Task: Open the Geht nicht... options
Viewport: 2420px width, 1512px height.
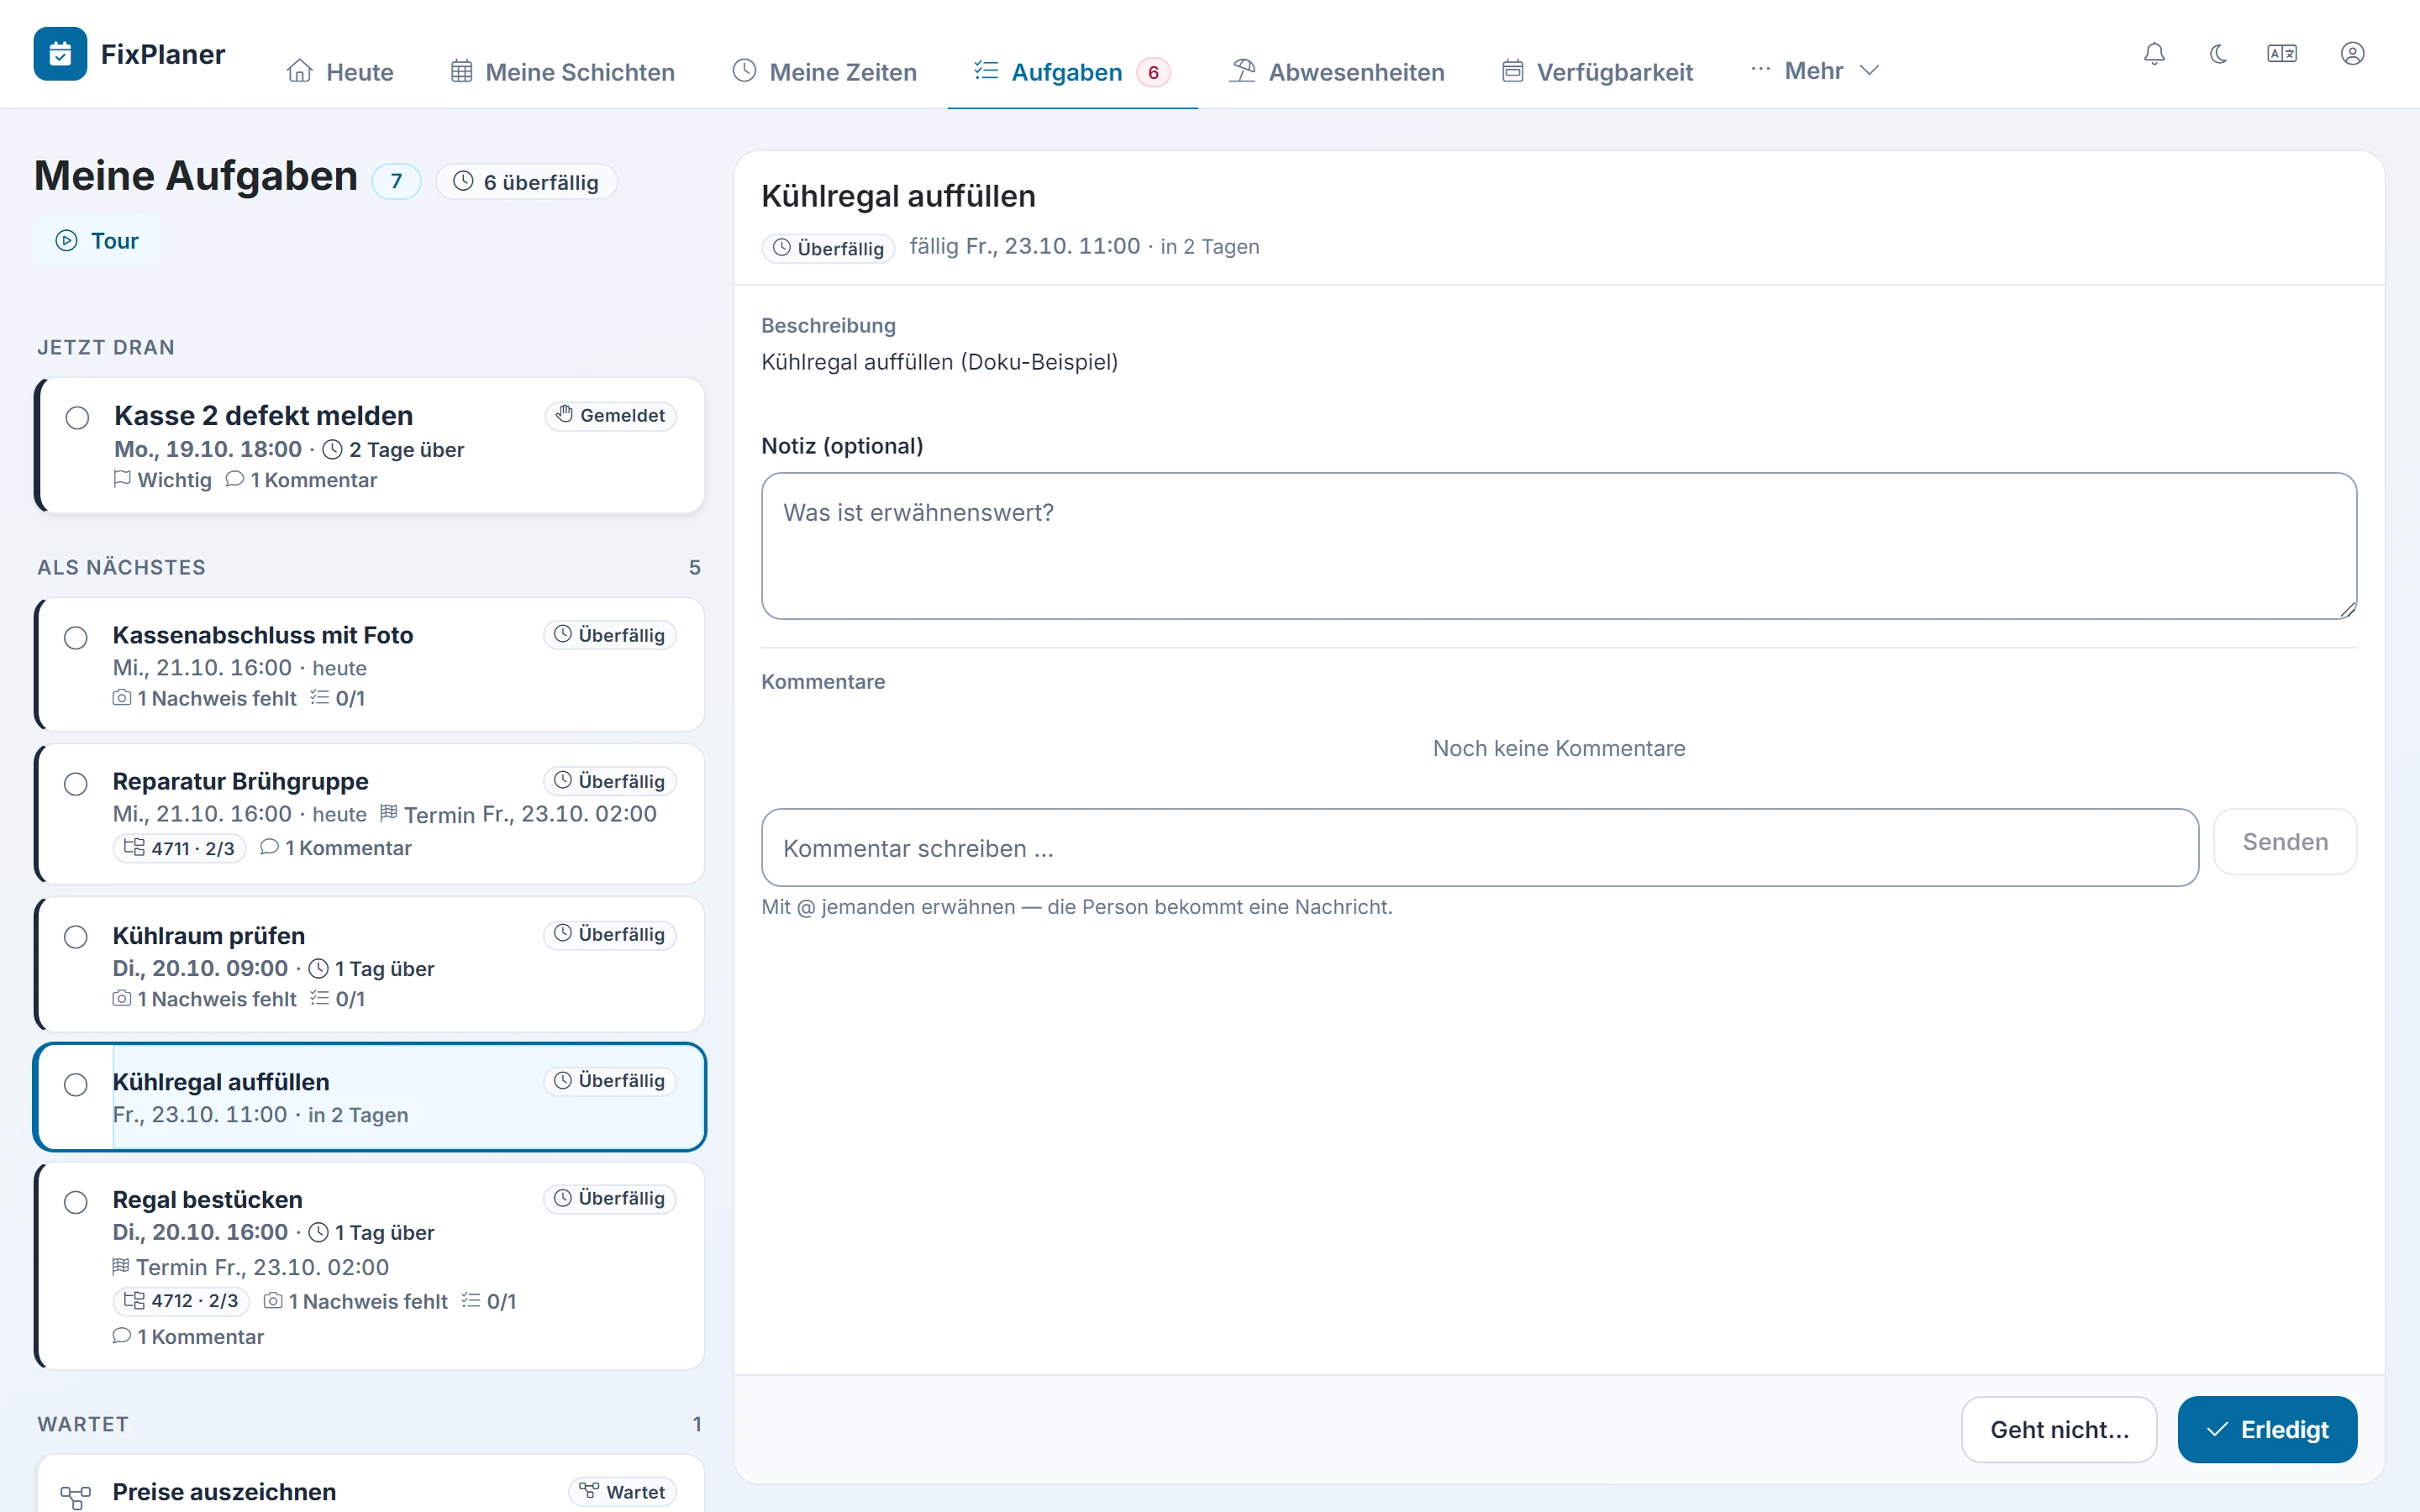Action: (2059, 1429)
